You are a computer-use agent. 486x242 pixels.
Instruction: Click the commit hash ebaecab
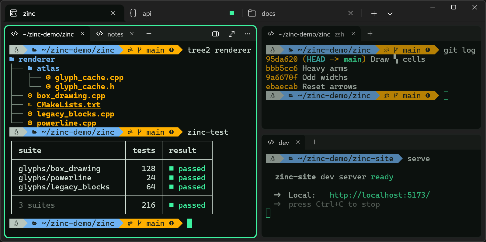tap(282, 86)
